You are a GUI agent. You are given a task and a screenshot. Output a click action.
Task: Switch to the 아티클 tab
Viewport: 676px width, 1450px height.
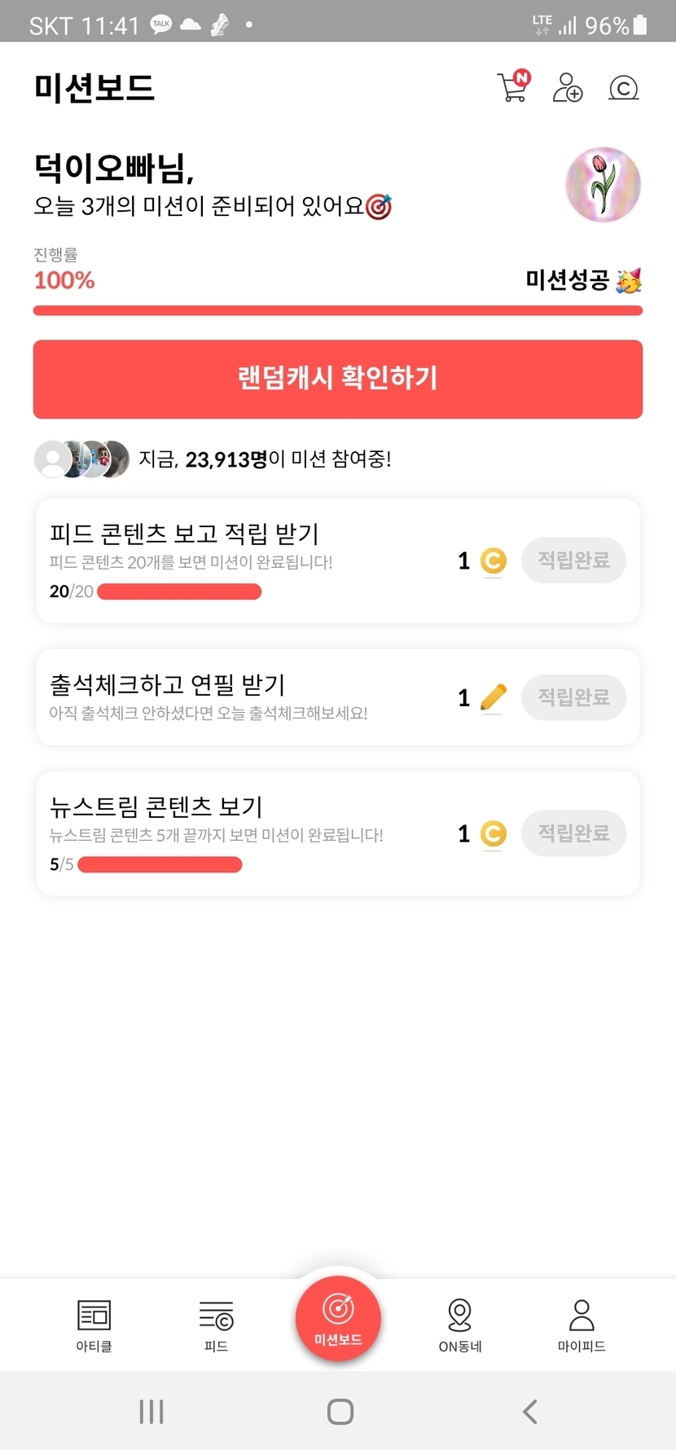94,1325
